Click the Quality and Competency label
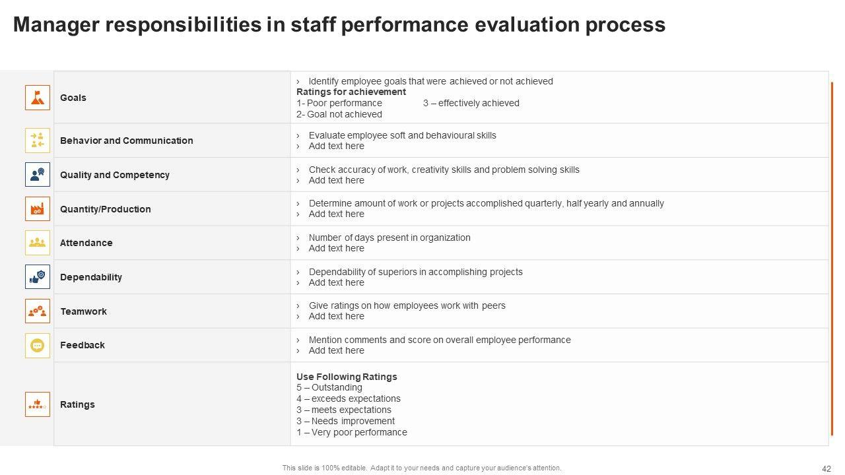The image size is (845, 475). [x=114, y=175]
